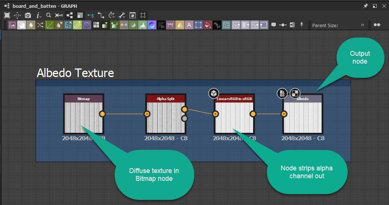389x205 pixels.
Task: Add a Bitmap node from toolbar
Action: click(x=12, y=25)
